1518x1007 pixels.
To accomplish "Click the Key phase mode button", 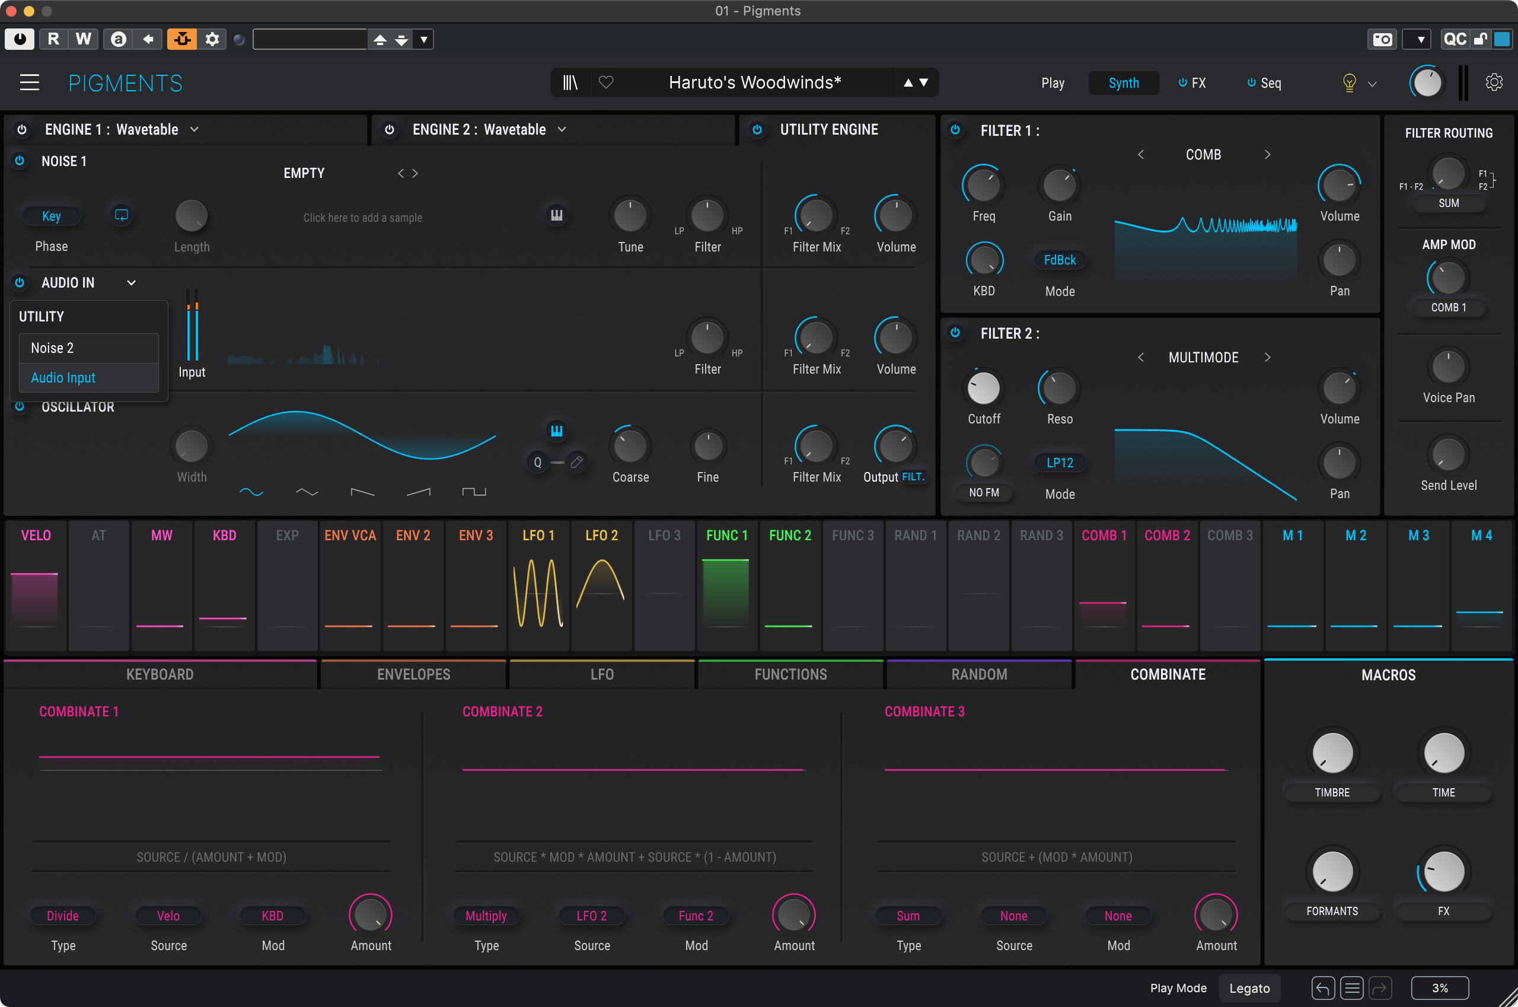I will coord(52,216).
